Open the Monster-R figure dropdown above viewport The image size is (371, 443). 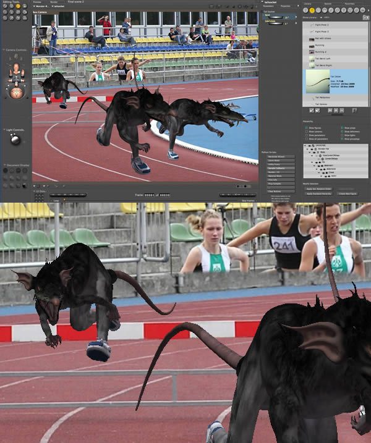(41, 6)
